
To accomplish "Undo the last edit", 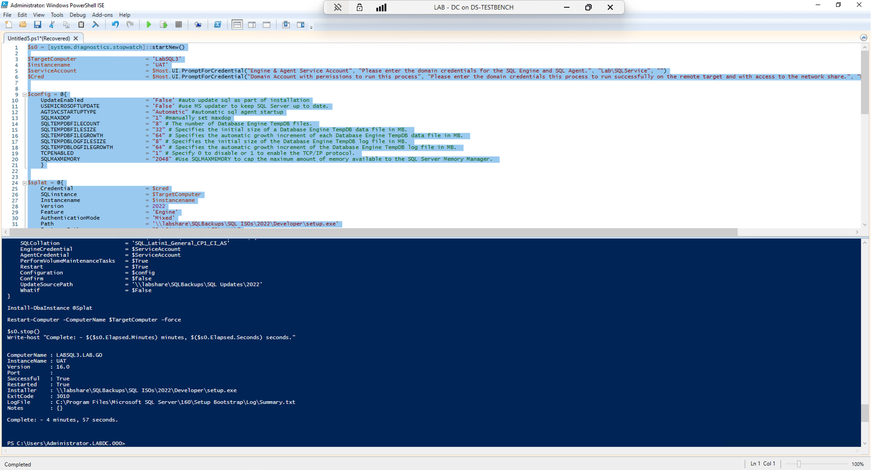I will pos(115,25).
